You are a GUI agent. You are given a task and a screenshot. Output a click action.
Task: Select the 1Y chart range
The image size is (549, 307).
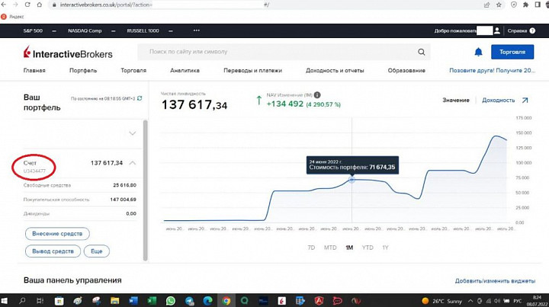point(385,248)
